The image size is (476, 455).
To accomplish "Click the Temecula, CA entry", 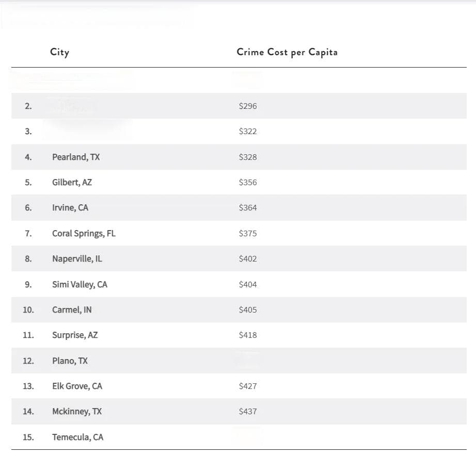I will [x=78, y=437].
